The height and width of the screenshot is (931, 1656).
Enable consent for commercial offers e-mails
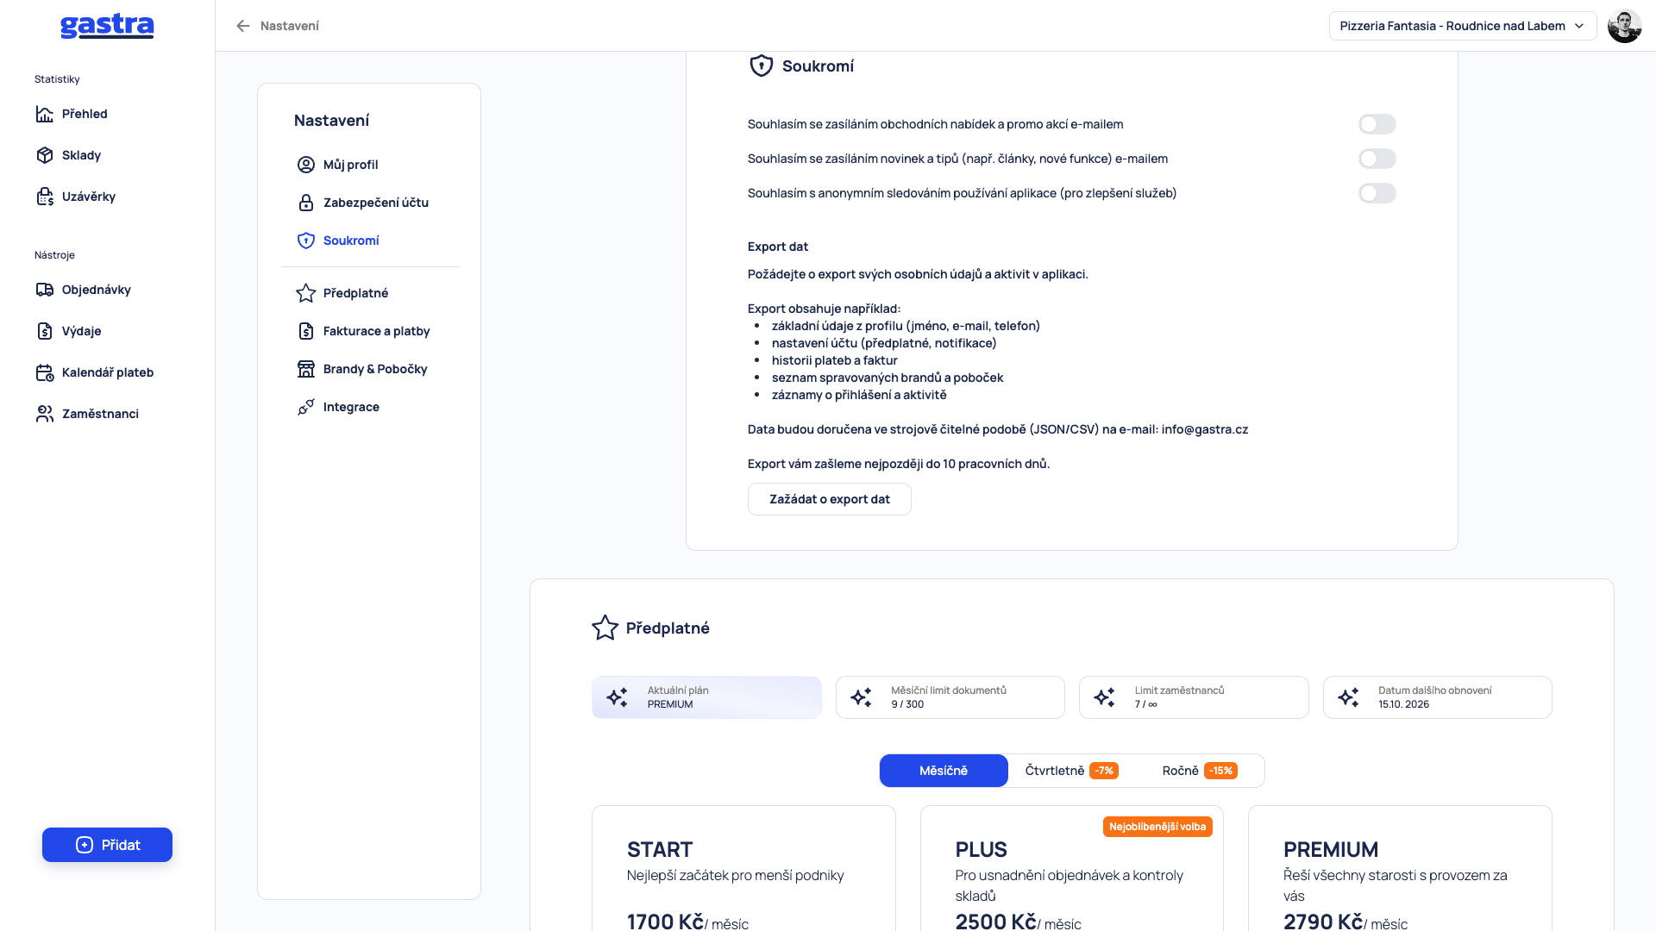[1377, 124]
